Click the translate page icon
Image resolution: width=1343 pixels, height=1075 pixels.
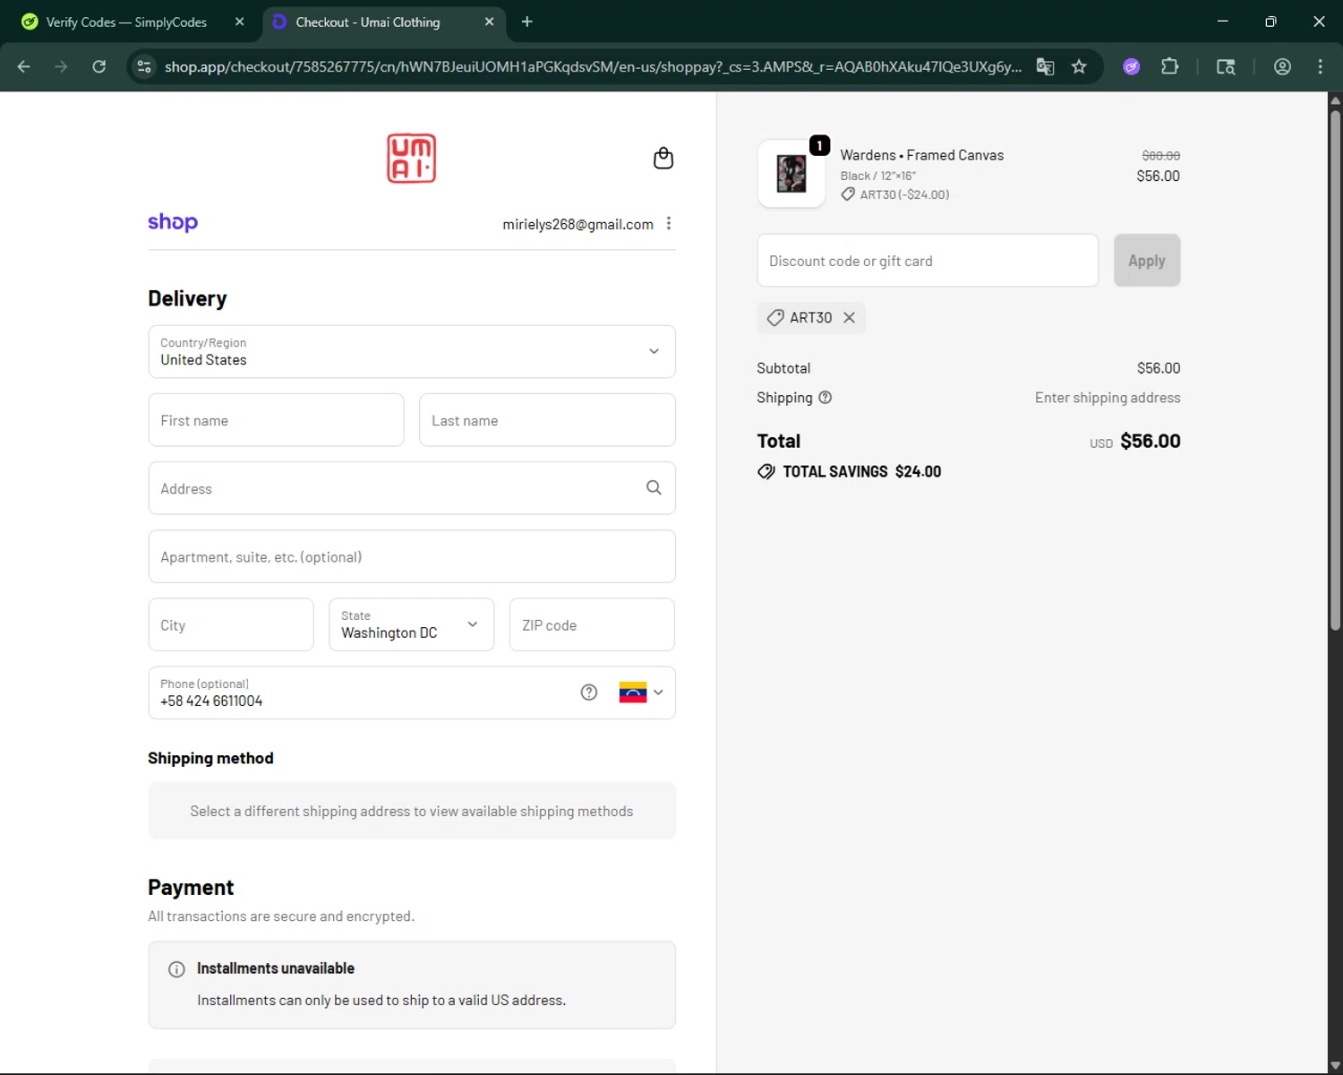point(1045,66)
